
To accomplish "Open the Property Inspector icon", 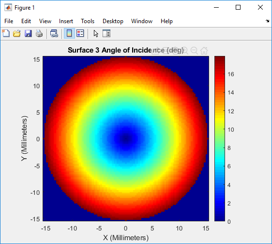I will (106, 33).
